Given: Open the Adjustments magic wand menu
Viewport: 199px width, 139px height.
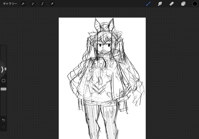Looking at the screenshot, I should click(x=33, y=4).
